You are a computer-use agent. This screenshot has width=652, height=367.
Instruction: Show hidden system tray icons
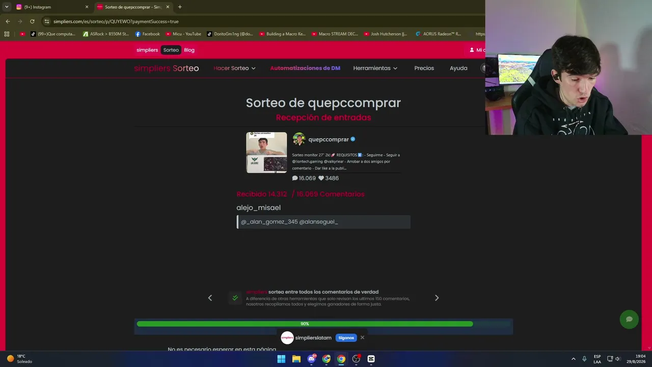(573, 359)
